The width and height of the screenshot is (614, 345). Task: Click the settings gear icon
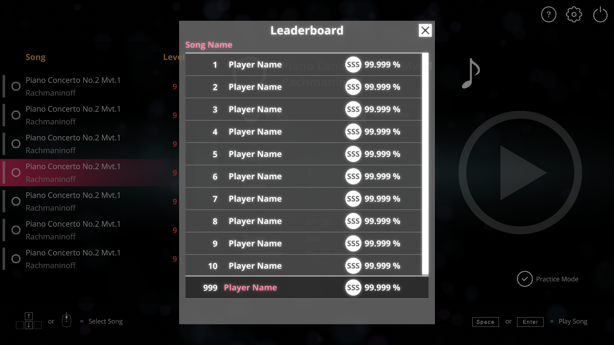point(574,14)
